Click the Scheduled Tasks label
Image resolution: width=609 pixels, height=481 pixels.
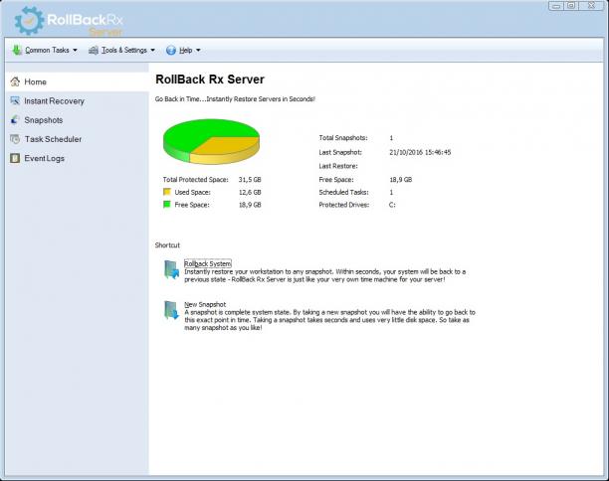343,192
